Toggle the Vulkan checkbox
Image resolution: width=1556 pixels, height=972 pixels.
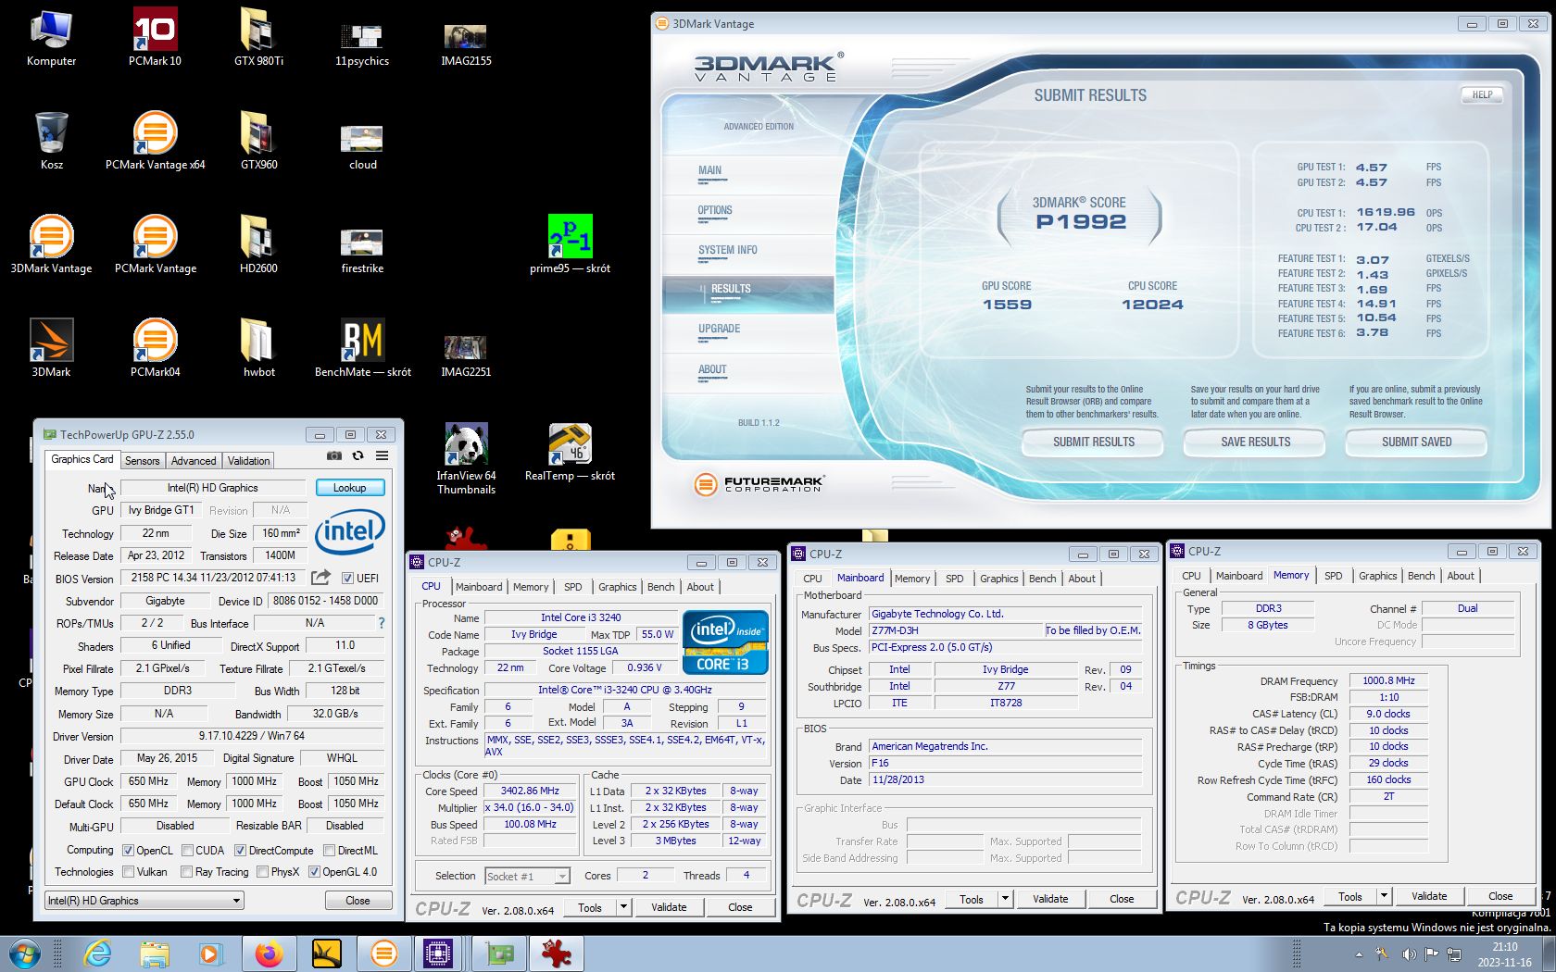[129, 871]
